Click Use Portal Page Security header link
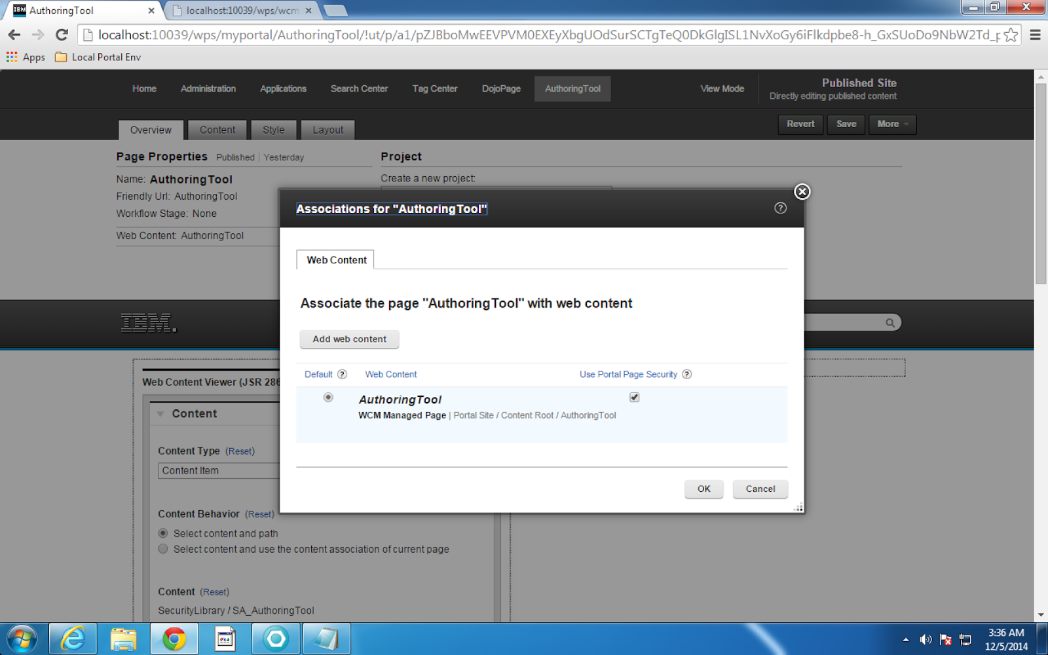1048x655 pixels. [628, 374]
